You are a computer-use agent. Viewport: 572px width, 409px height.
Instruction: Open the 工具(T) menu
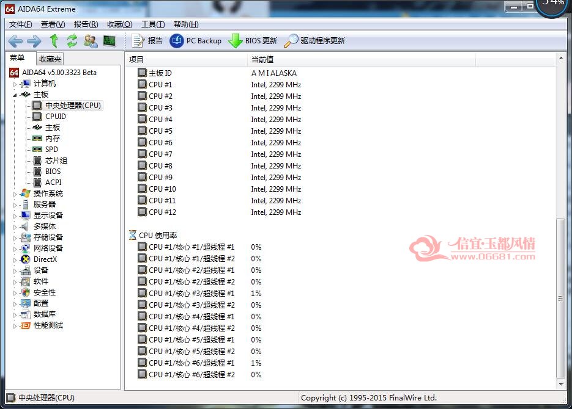(153, 24)
